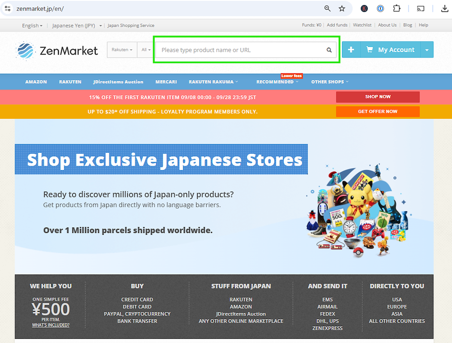Viewport: 452px width, 343px height.
Task: Click the plus icon button beside My Account
Action: 351,50
